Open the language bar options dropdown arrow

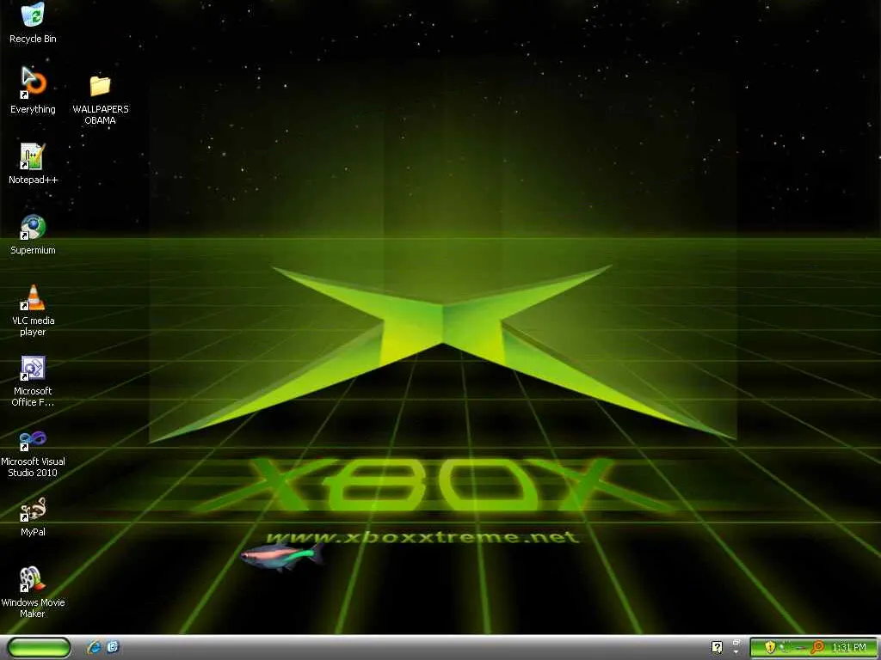[x=736, y=651]
